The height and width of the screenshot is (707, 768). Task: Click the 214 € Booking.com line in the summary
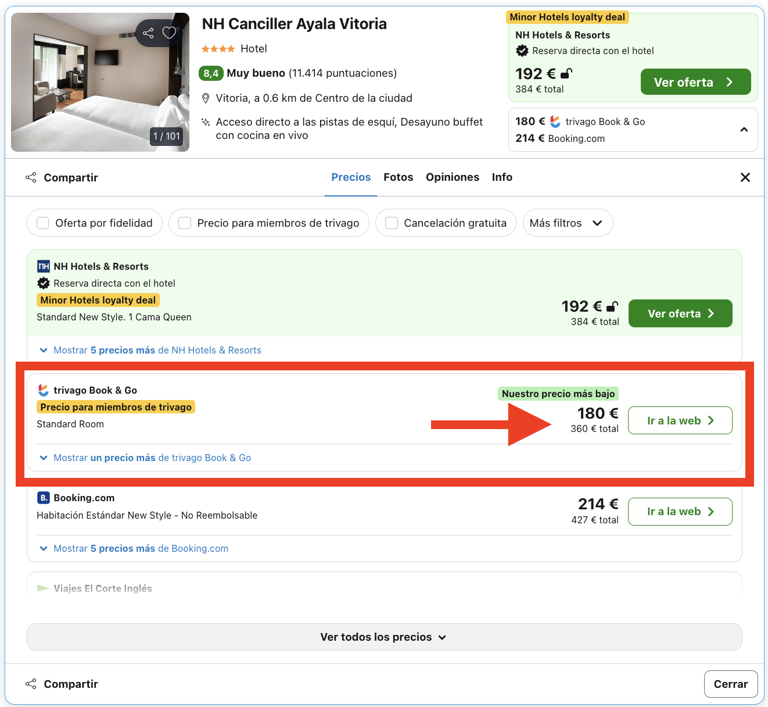[560, 138]
